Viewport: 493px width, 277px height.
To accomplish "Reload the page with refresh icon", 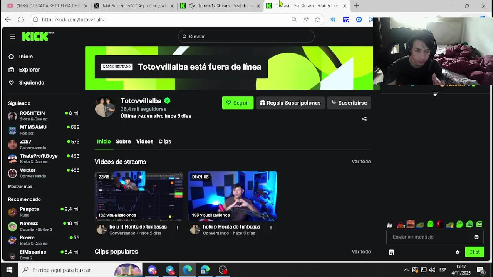I will (x=21, y=19).
